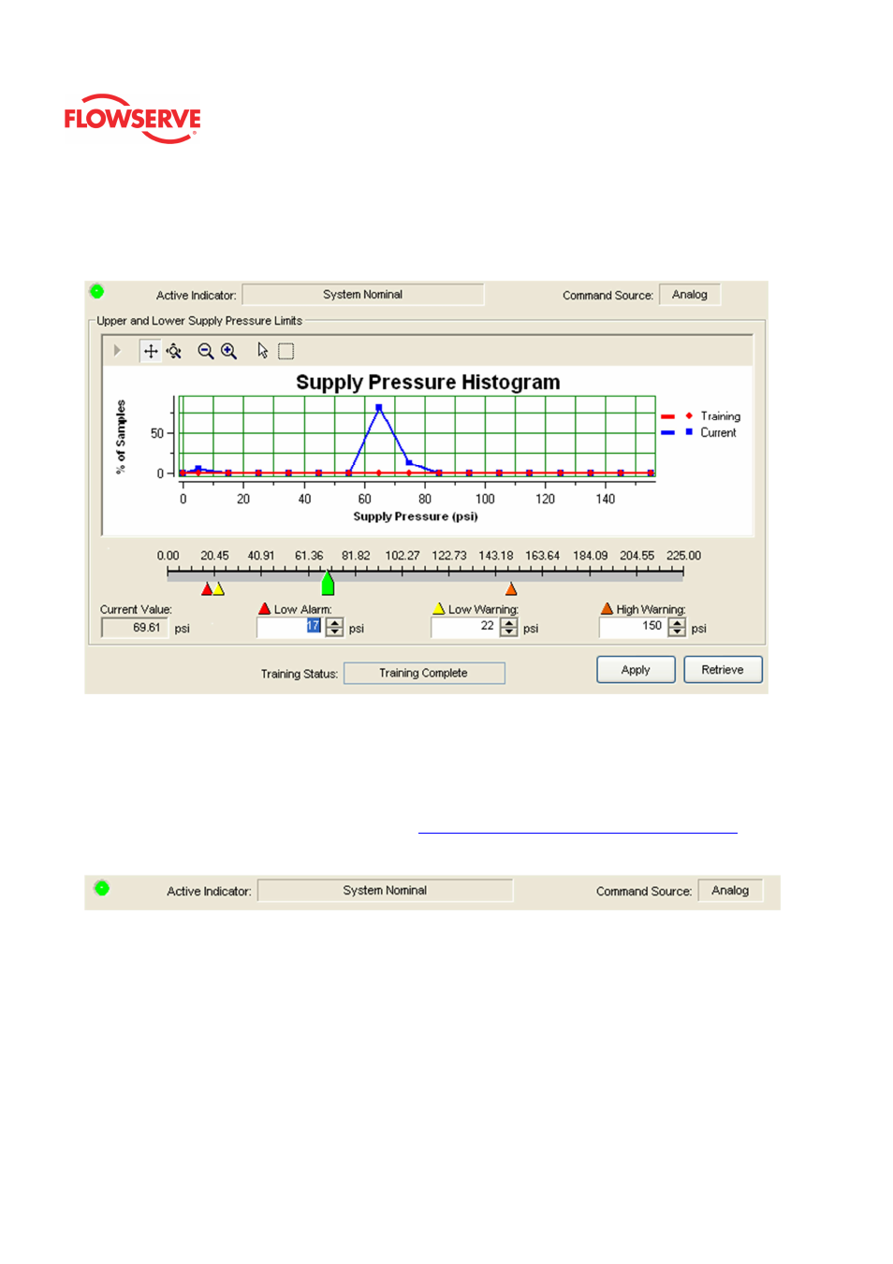
Task: Click the Flowserve logo
Action: tap(132, 119)
